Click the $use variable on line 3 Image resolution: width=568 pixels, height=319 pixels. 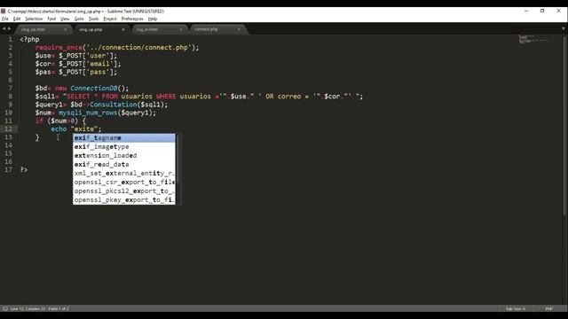tap(43, 56)
